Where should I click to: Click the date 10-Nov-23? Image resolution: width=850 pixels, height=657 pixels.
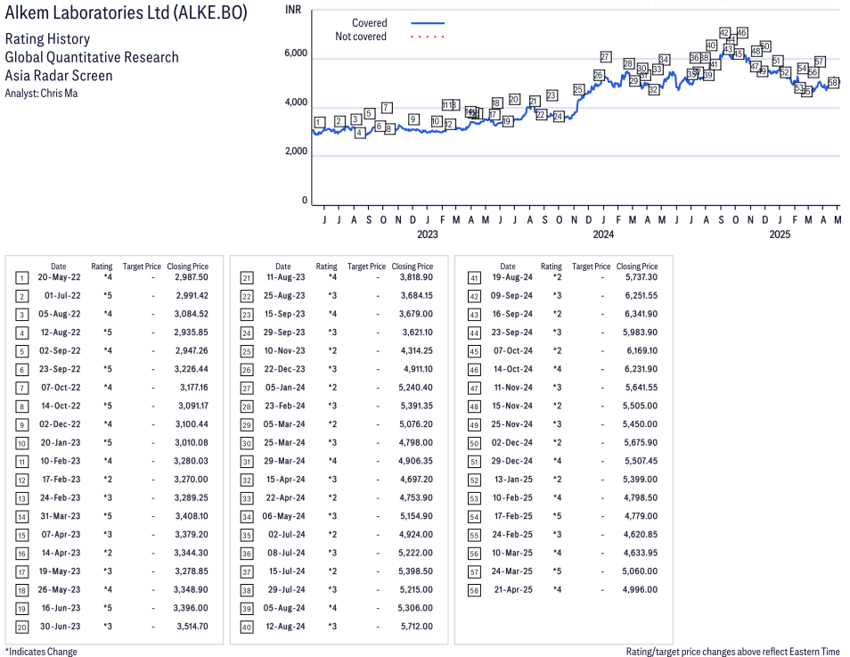pyautogui.click(x=284, y=351)
